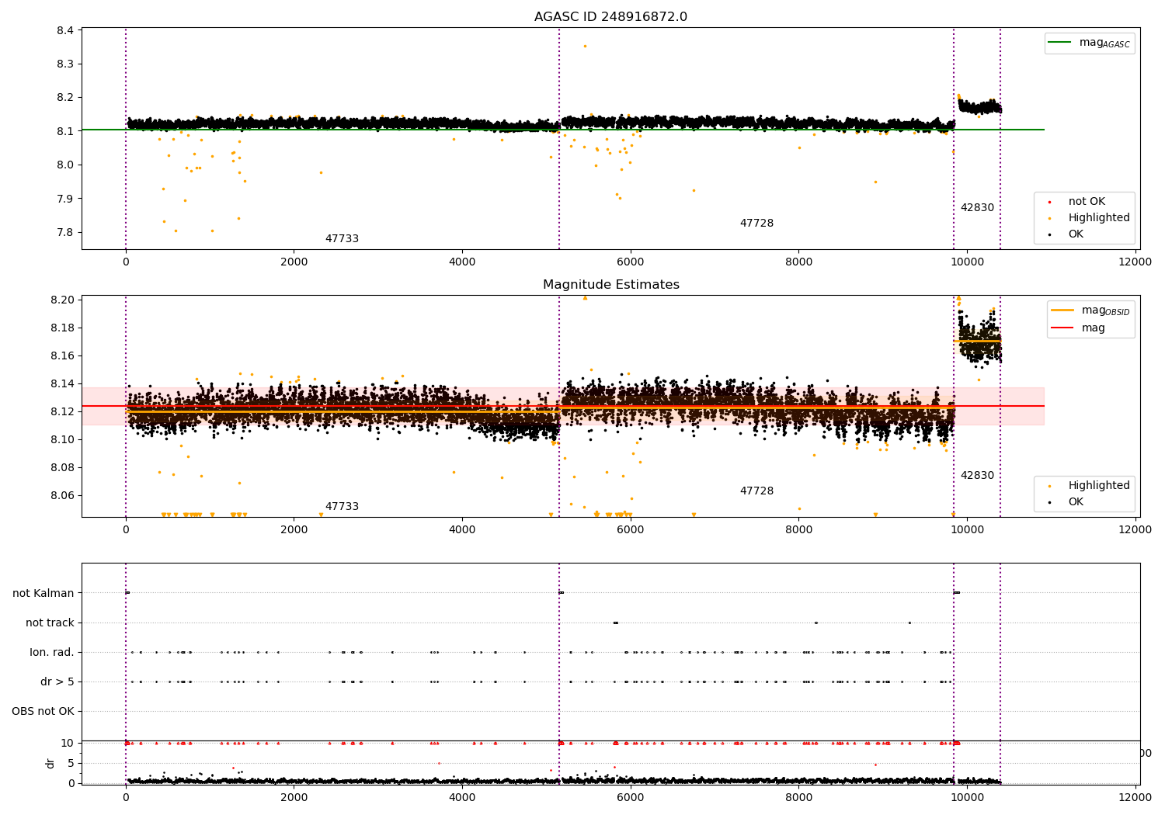1165x815 pixels.
Task: Click the 'Ion. rad.' row label
Action: (x=52, y=653)
